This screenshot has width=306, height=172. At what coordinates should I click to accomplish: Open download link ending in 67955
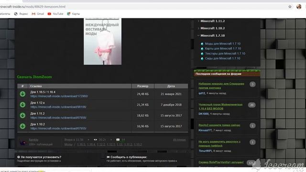click(58, 129)
